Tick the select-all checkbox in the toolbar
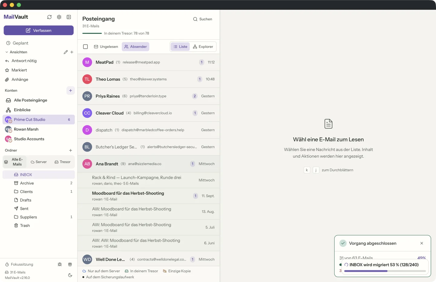The image size is (436, 282). pos(85,47)
